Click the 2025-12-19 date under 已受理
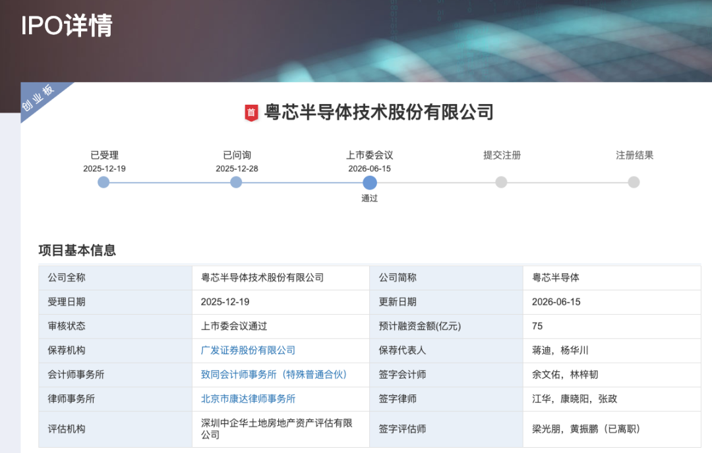Screen dimensions: 712x453 [104, 169]
